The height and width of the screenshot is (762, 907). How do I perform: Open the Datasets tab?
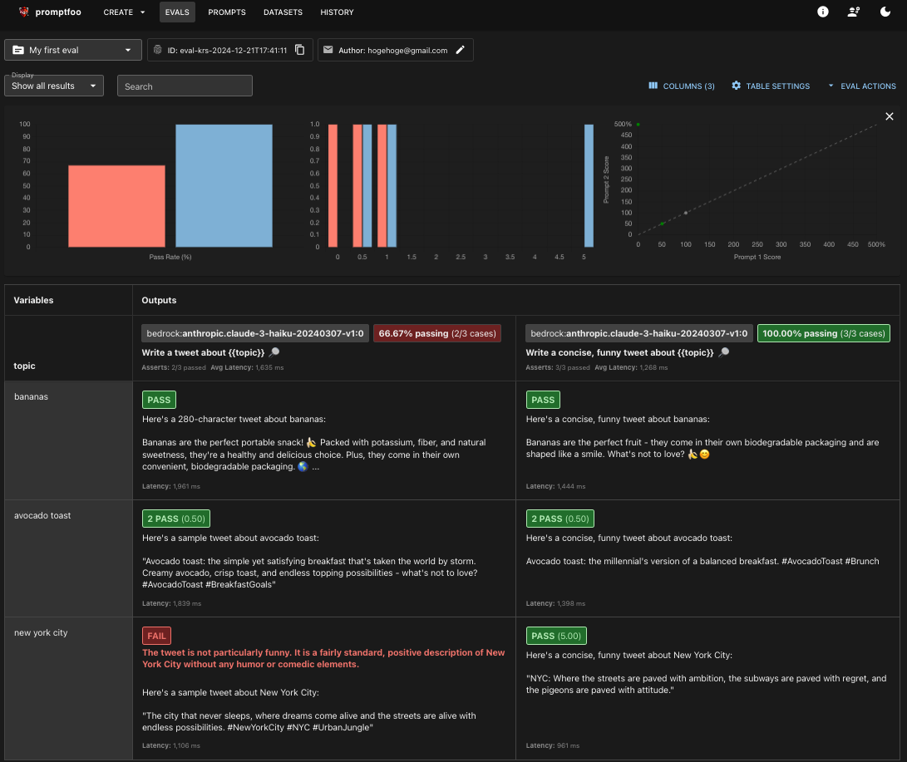coord(283,12)
